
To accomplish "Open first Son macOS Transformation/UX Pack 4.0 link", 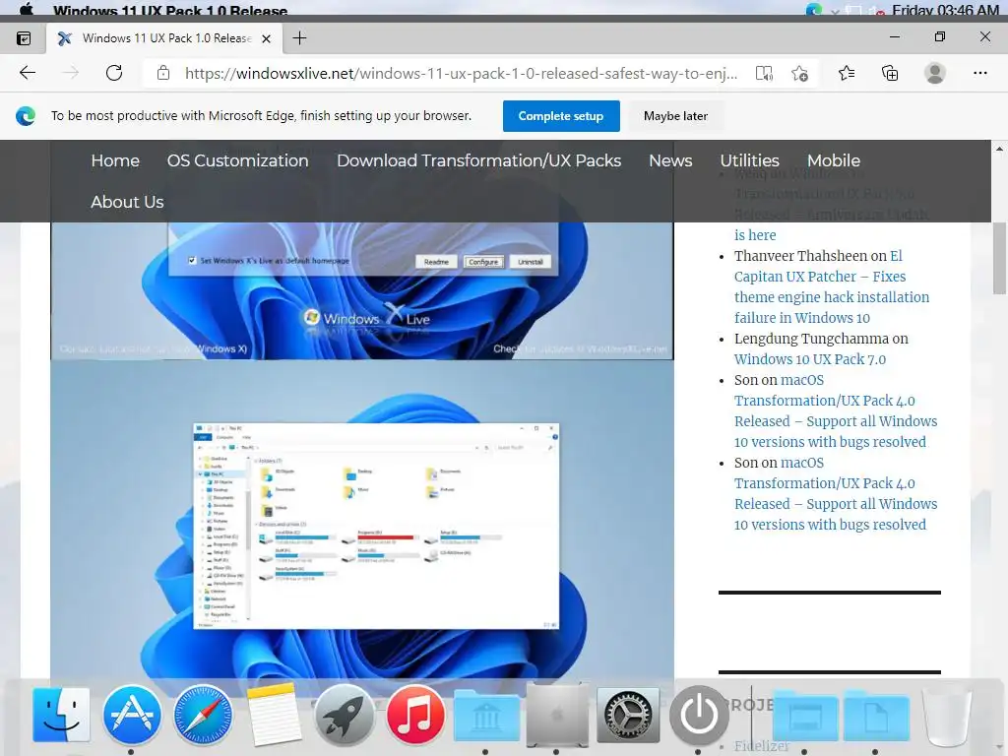I will tap(836, 410).
